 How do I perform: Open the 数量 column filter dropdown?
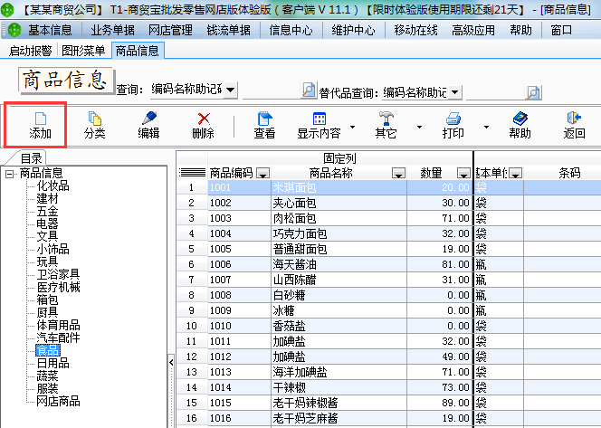tap(463, 174)
